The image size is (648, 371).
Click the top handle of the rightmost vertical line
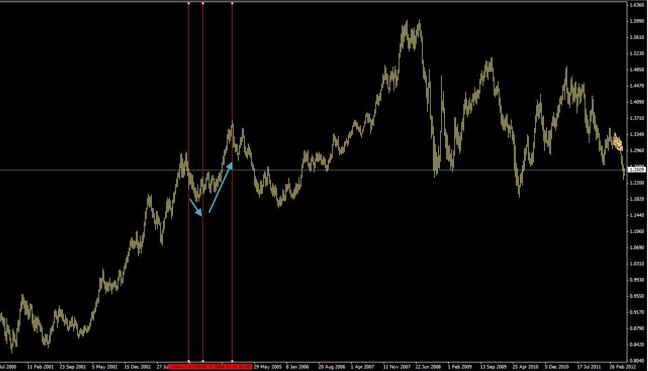click(232, 4)
